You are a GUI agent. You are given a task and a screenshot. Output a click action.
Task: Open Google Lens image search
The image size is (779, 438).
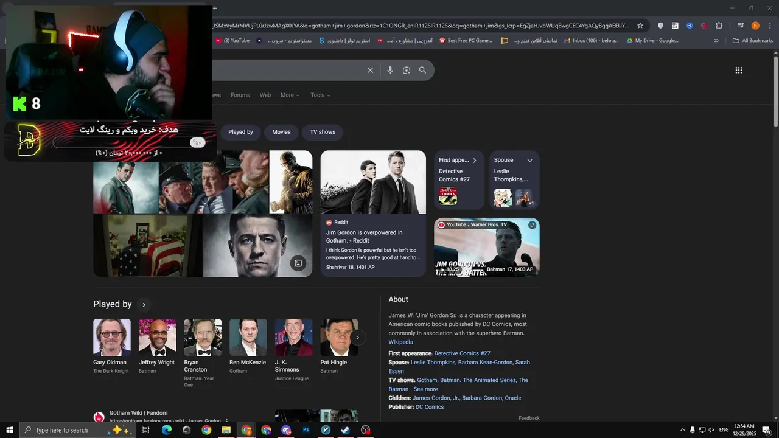point(407,71)
